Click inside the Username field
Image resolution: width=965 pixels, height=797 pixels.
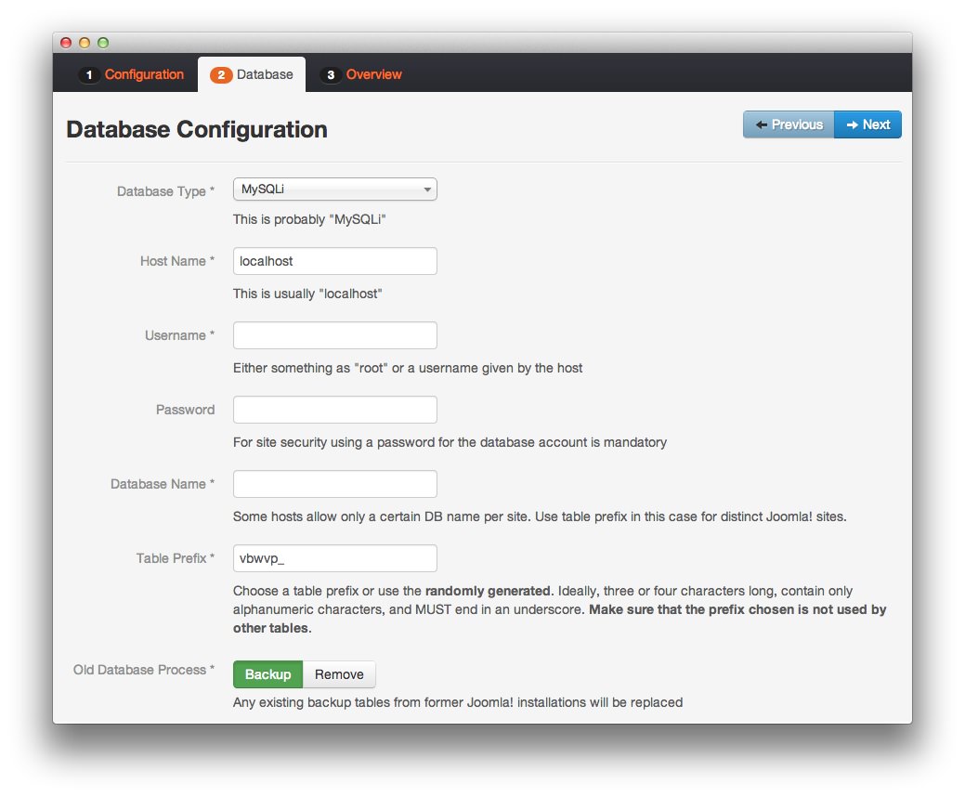coord(334,335)
